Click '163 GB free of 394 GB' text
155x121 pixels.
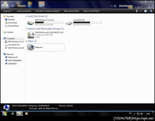[82, 25]
